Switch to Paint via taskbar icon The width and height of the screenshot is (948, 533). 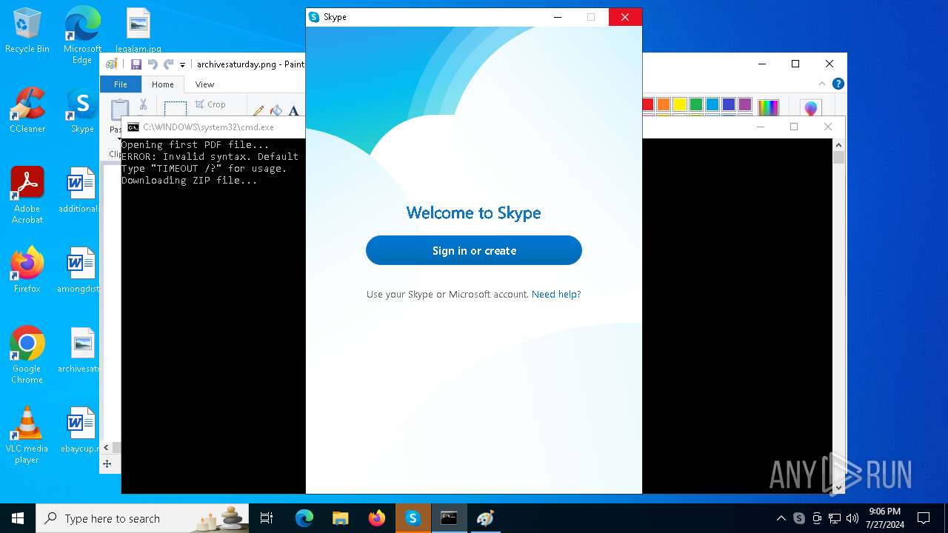tap(485, 518)
